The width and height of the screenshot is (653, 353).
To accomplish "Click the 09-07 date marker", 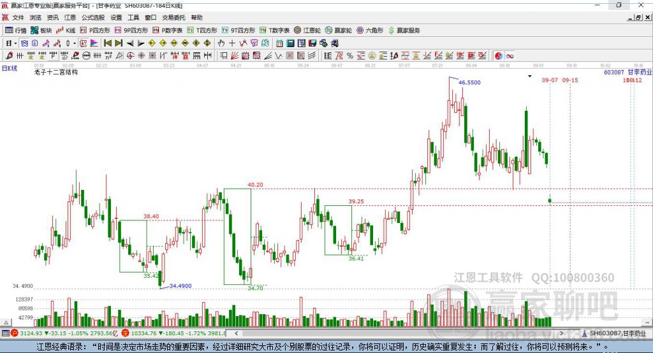I will [x=550, y=80].
